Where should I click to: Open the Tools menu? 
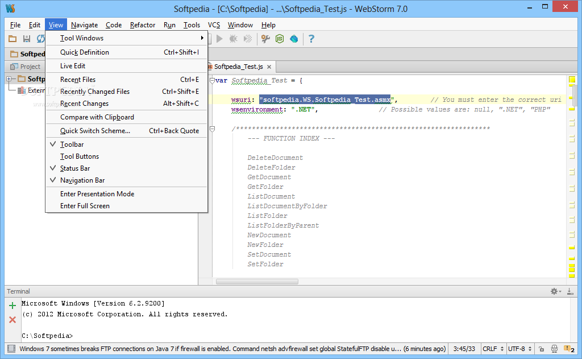pyautogui.click(x=192, y=25)
